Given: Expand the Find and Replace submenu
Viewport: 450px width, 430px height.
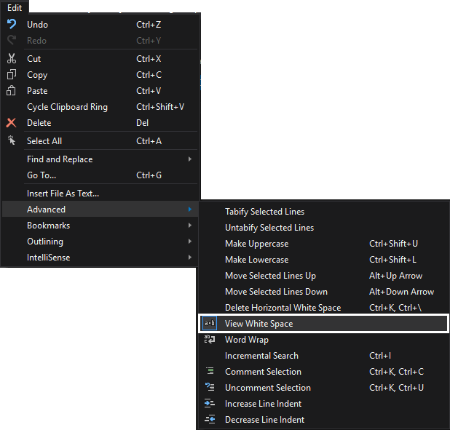Looking at the screenshot, I should pyautogui.click(x=60, y=159).
